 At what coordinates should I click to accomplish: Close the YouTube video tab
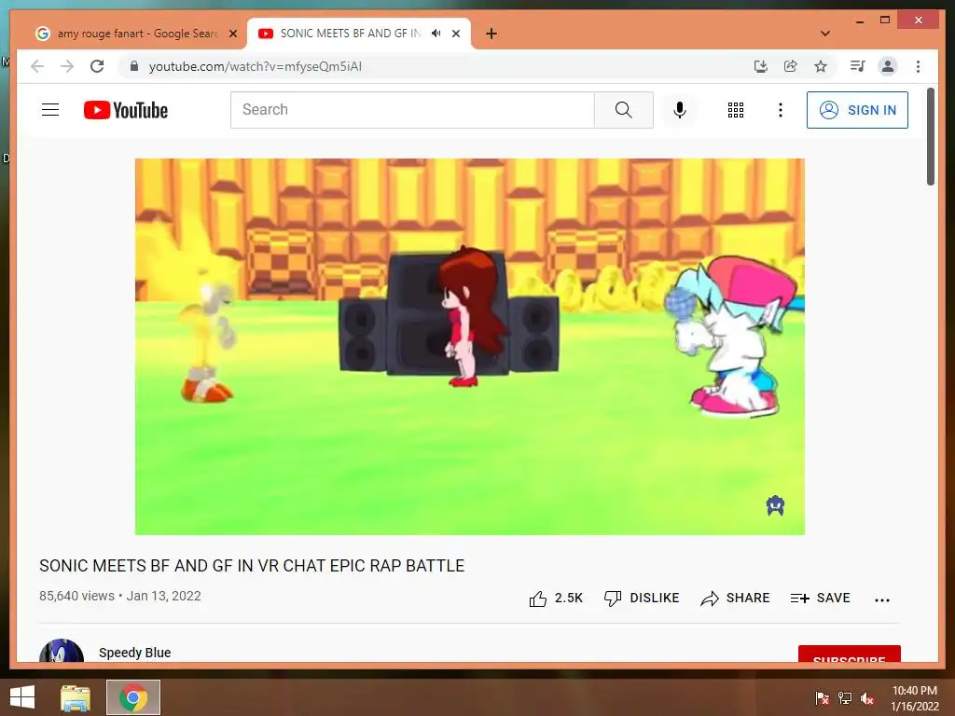tap(455, 34)
